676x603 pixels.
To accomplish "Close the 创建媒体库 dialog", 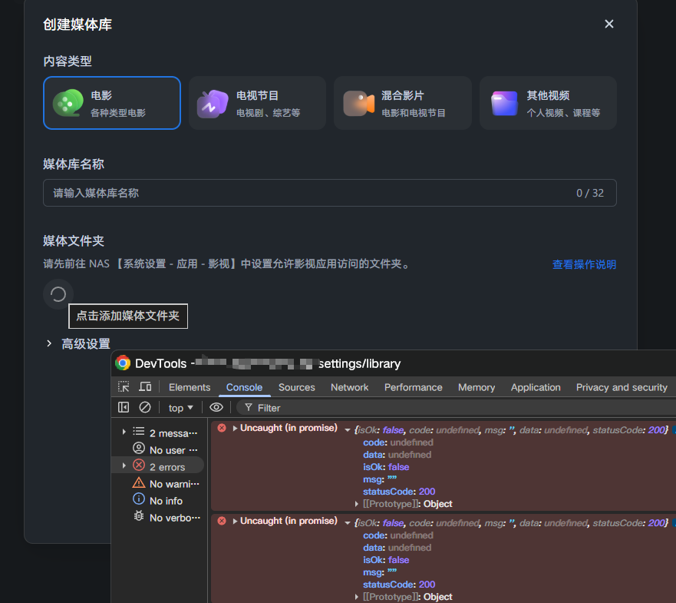I will (x=609, y=24).
